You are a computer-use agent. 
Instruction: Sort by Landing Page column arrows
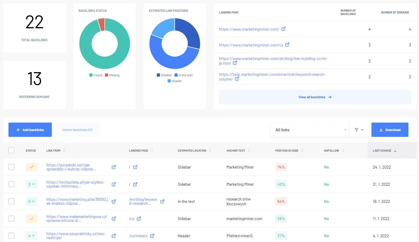tap(152, 150)
